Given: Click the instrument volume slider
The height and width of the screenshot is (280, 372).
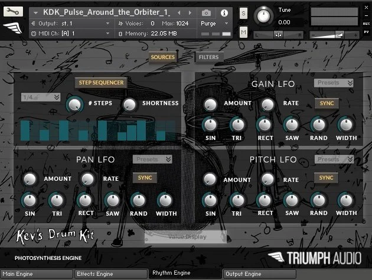Looking at the screenshot, I should (x=335, y=35).
